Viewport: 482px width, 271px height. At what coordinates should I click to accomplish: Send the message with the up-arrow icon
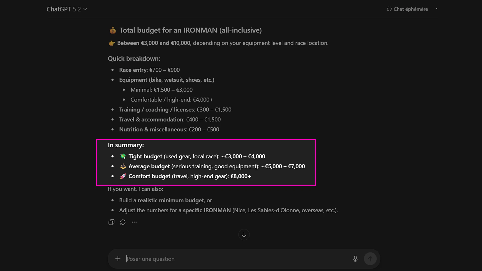click(x=370, y=259)
